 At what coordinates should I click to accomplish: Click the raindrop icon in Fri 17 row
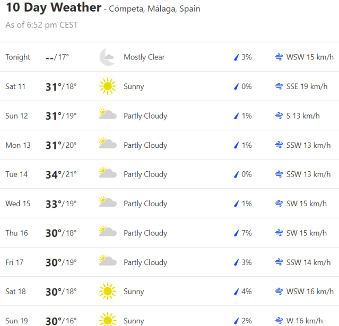pos(237,262)
